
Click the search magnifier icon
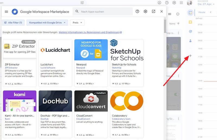(77, 11)
